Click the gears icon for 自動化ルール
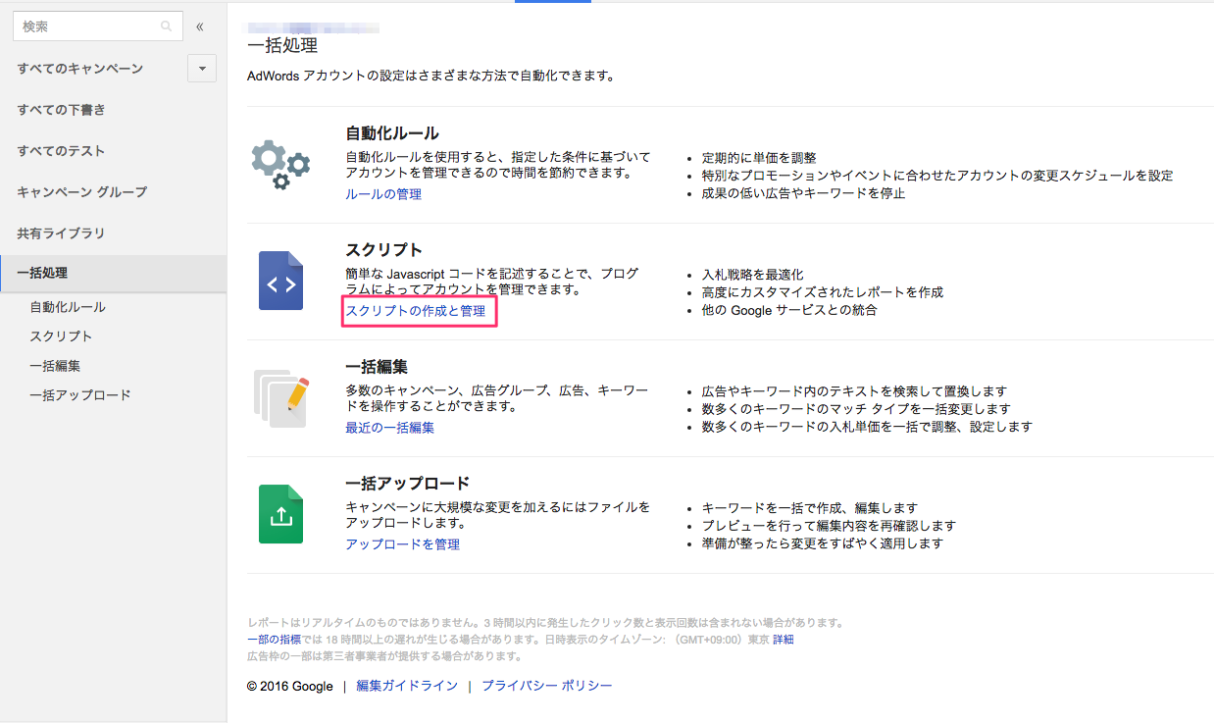Screen dimensions: 1214x723 point(280,164)
